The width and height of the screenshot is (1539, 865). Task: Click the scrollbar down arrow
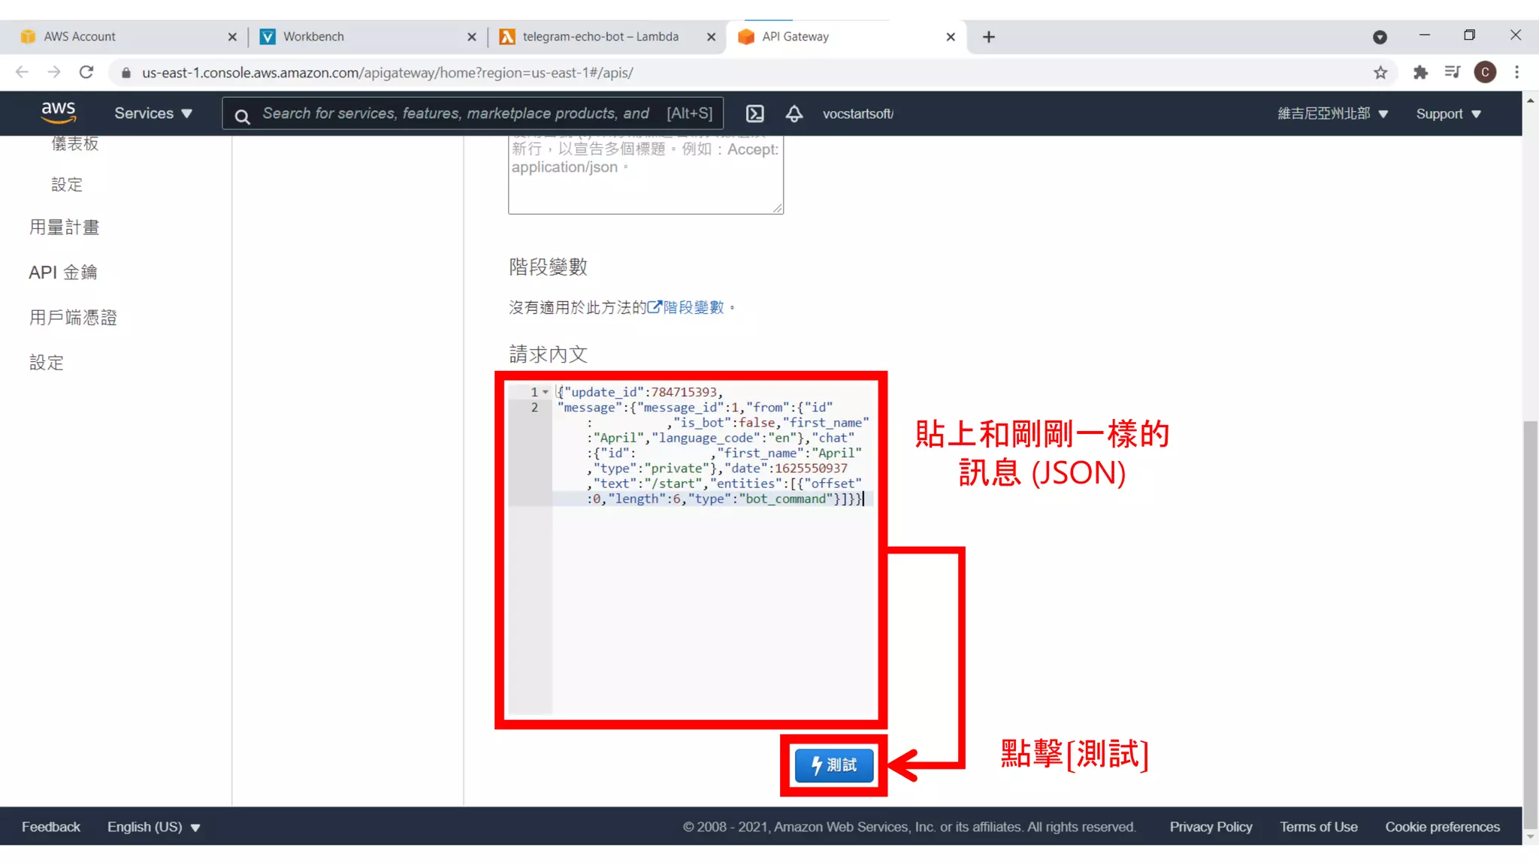point(1530,836)
